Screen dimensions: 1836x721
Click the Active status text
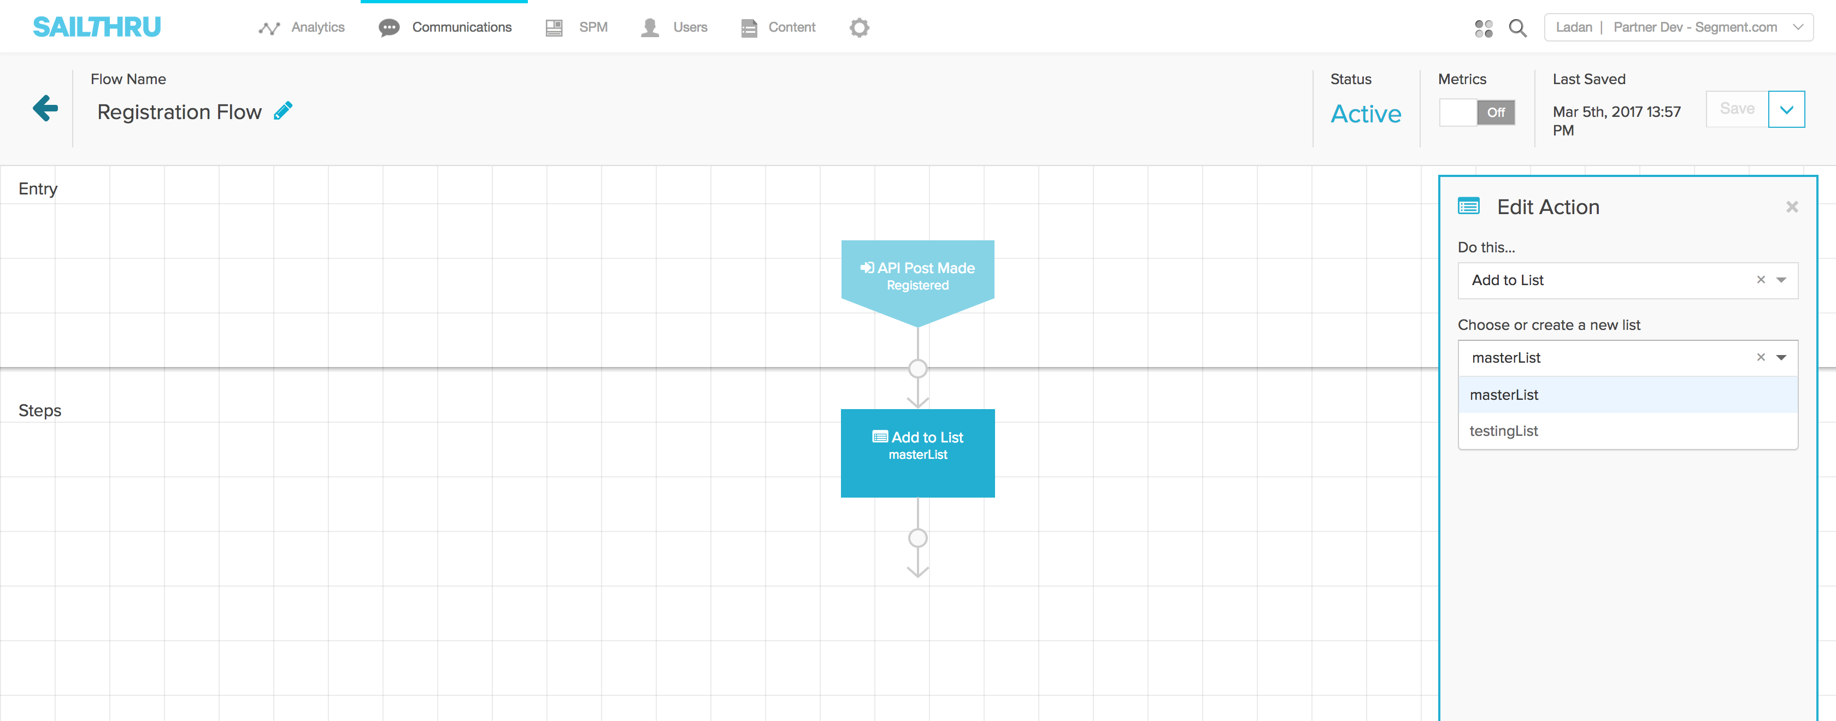click(1366, 114)
